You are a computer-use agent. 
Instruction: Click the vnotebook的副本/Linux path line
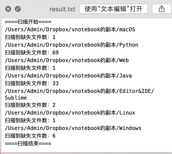[70, 113]
